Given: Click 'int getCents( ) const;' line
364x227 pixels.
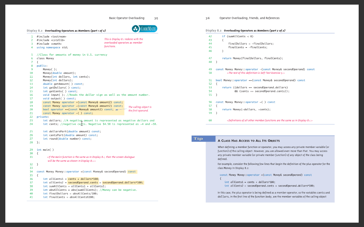Looking at the screenshot, I should 60,91.
